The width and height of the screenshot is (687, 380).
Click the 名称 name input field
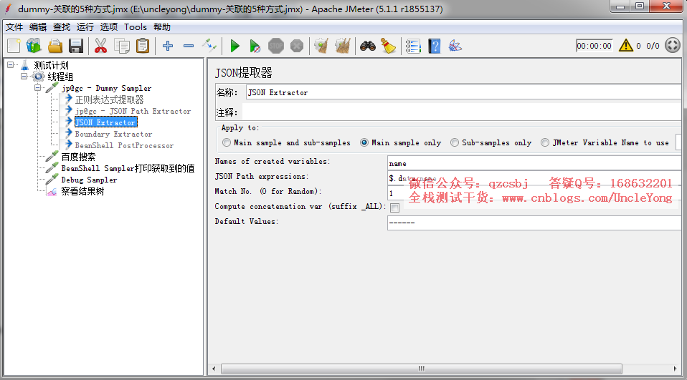point(463,92)
